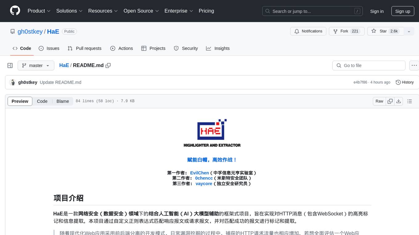419x235 pixels.
Task: View the file History
Action: 405,82
